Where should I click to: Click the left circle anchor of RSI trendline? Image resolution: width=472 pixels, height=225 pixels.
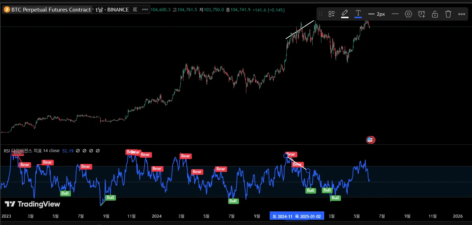[286, 156]
